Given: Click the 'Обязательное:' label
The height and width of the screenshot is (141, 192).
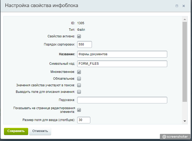Looking at the screenshot, I should (64, 79).
